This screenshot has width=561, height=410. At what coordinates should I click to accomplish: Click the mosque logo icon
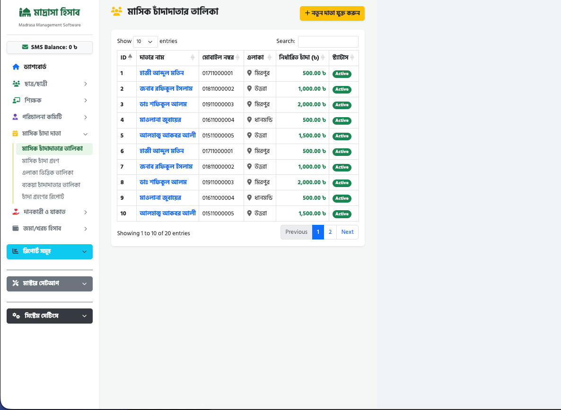click(25, 12)
